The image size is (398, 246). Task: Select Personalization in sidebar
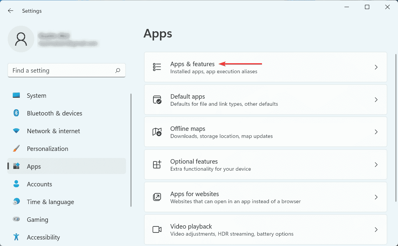(67, 149)
